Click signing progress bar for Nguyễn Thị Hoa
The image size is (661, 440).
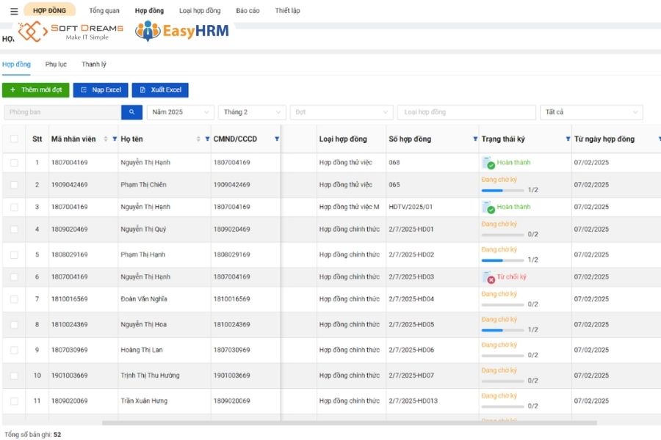(x=502, y=330)
